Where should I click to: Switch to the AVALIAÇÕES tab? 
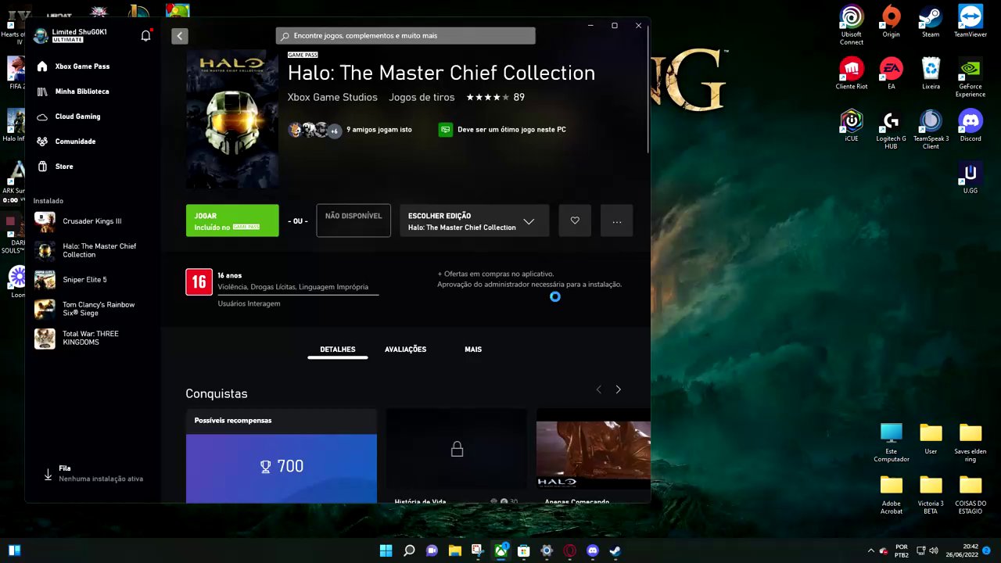pyautogui.click(x=405, y=350)
